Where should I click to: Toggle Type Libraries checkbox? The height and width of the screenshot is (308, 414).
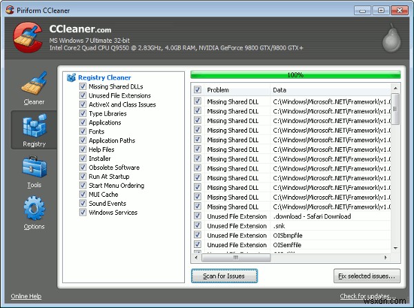tap(83, 113)
